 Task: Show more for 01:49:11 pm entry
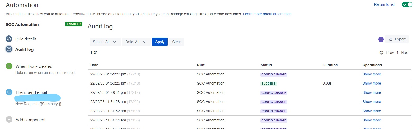[x=372, y=92]
